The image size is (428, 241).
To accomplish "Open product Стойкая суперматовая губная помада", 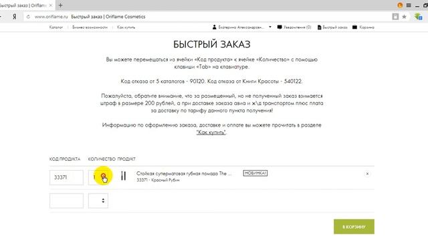I will pyautogui.click(x=184, y=173).
